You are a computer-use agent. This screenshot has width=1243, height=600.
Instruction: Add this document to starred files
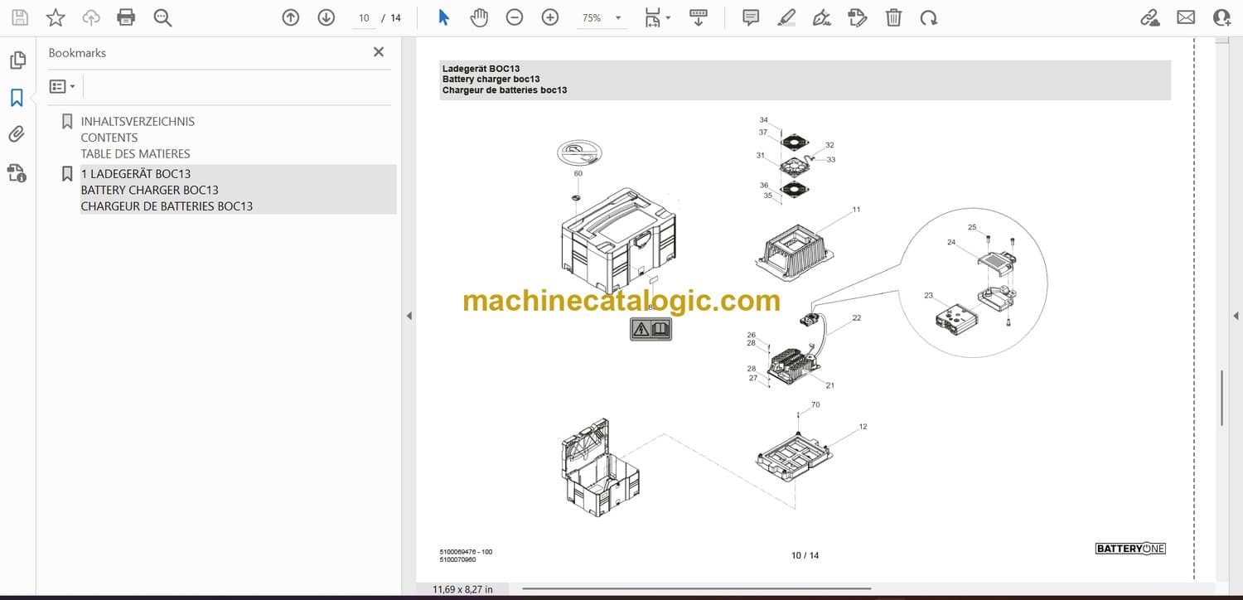56,17
